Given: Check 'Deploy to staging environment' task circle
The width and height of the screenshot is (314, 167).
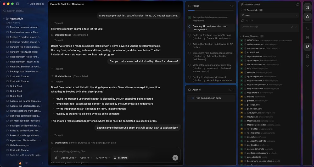Looking at the screenshot, I should (189, 77).
